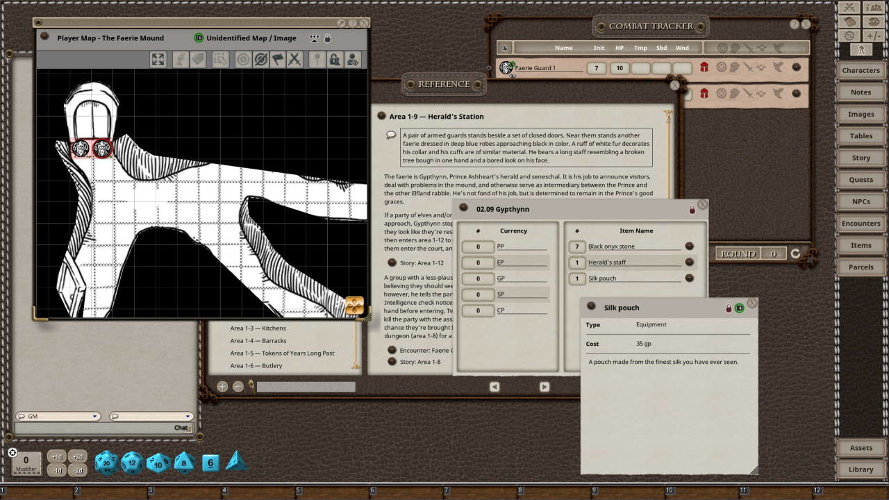The width and height of the screenshot is (889, 500).
Task: Toggle the Combat Tracker global visibility eye
Action: pos(505,48)
